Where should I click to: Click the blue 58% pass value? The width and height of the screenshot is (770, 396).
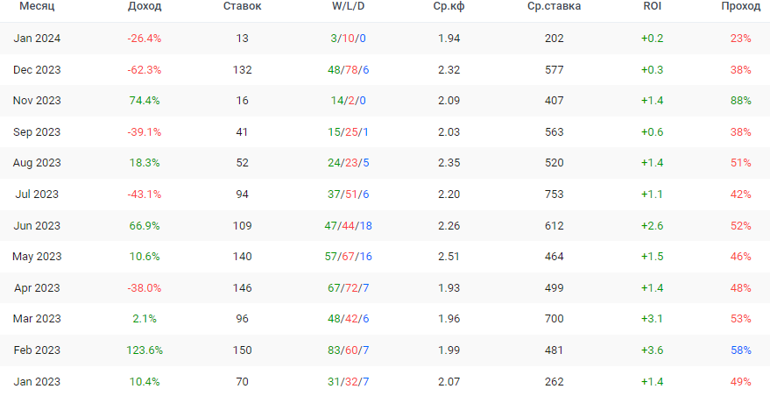(741, 350)
